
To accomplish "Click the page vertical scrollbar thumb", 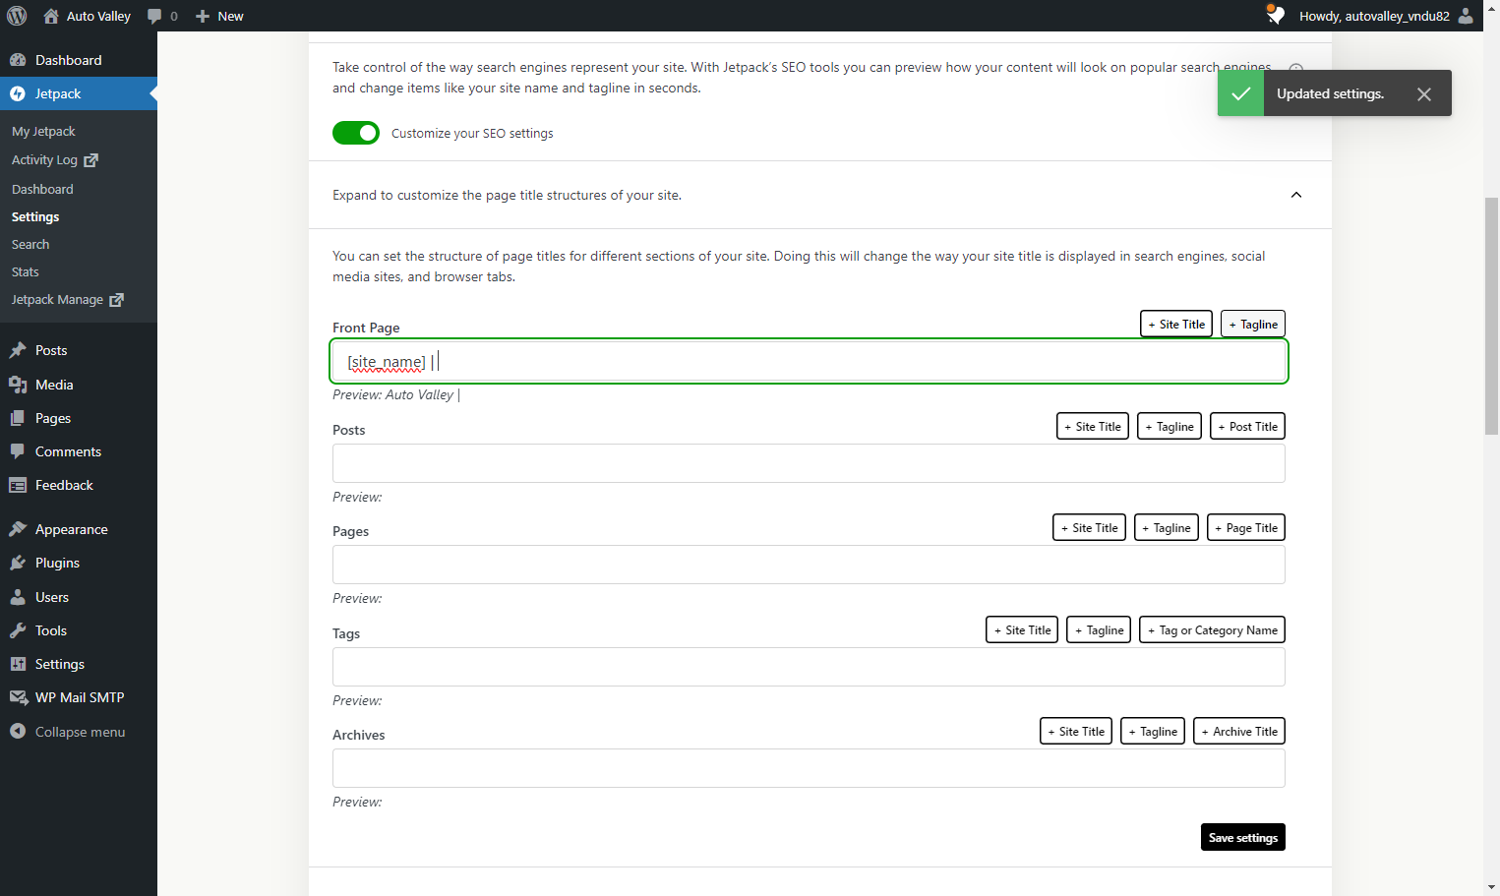I will click(x=1491, y=315).
